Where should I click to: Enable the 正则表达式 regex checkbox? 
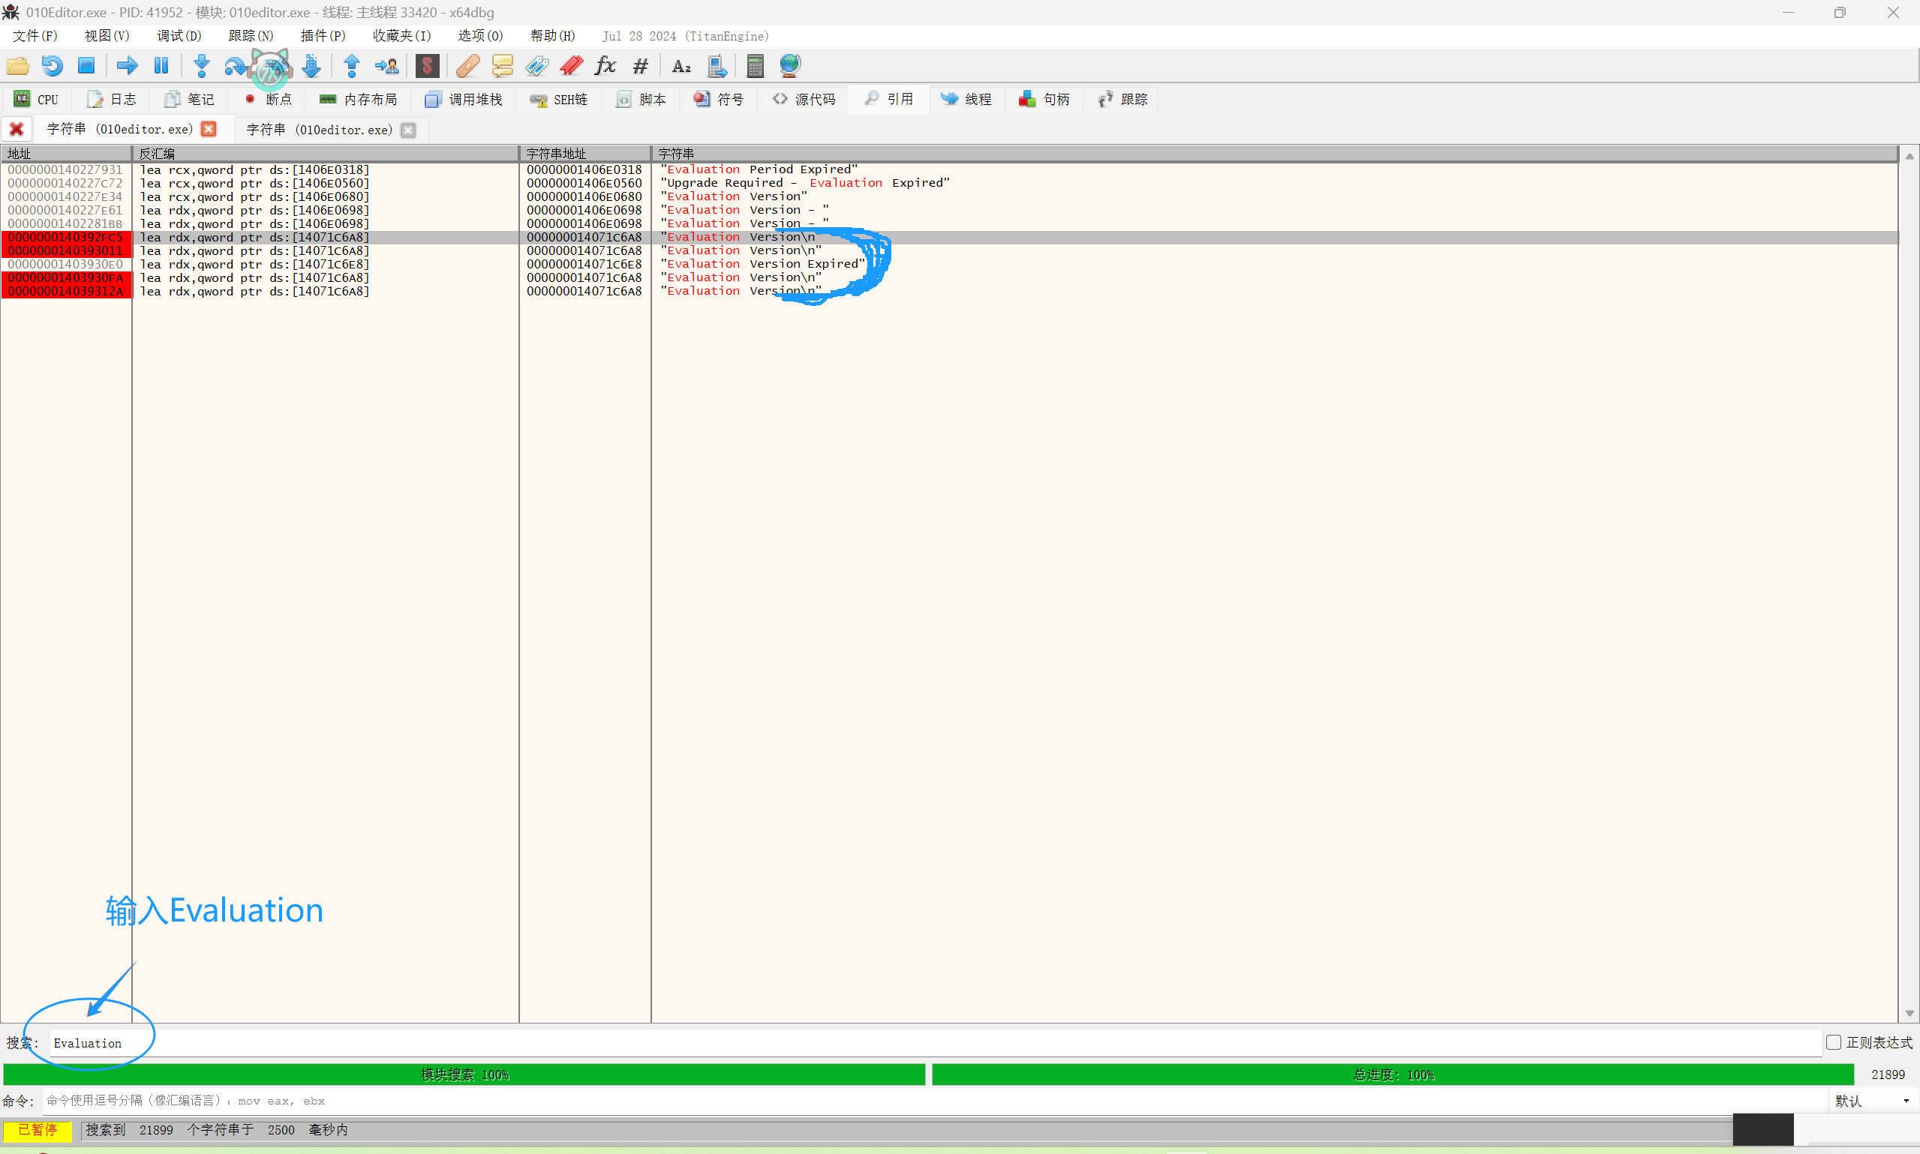(x=1833, y=1042)
